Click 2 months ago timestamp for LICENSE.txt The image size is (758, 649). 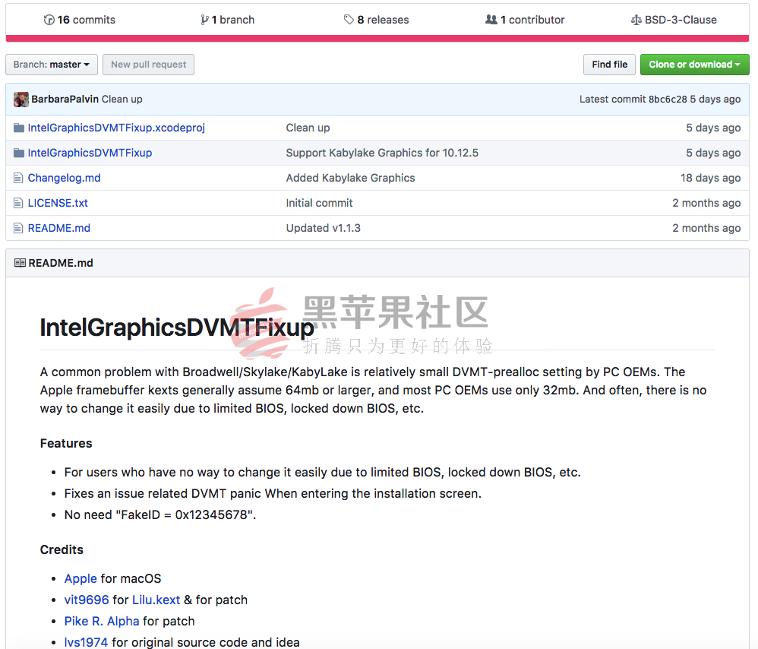(x=706, y=203)
